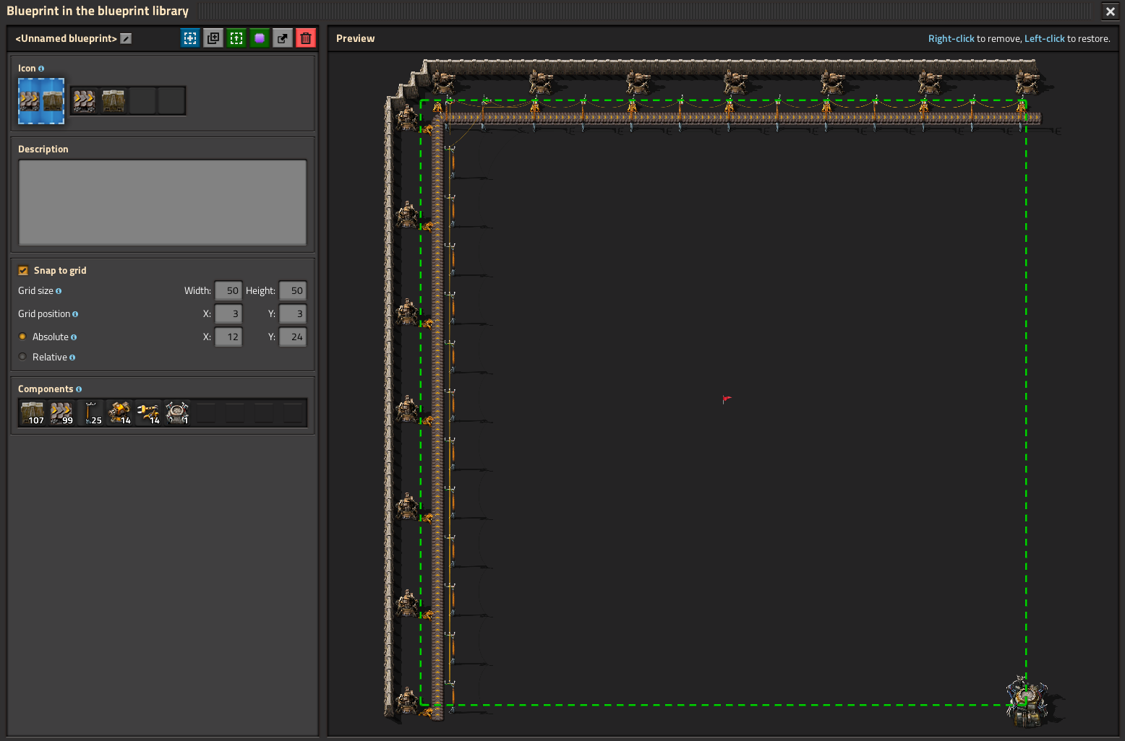Click electric pole component count 25
Screen dimensions: 1125x741
point(90,413)
